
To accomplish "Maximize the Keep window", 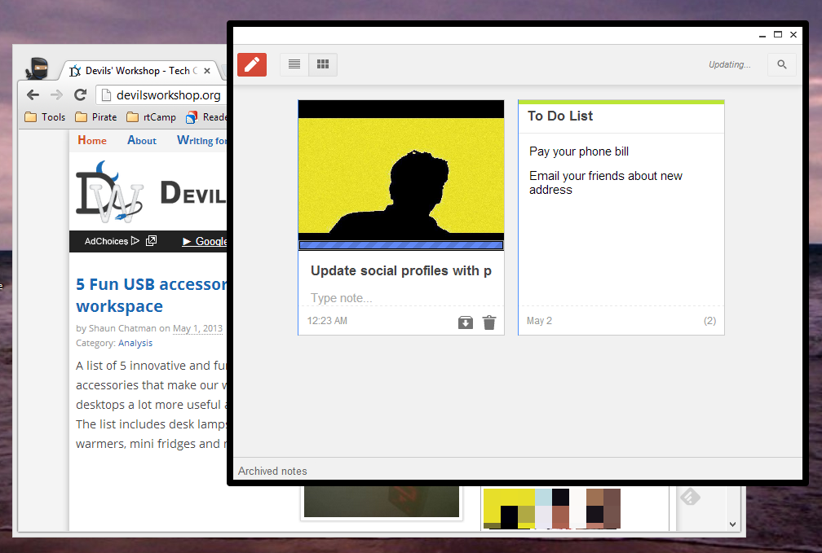I will point(778,34).
